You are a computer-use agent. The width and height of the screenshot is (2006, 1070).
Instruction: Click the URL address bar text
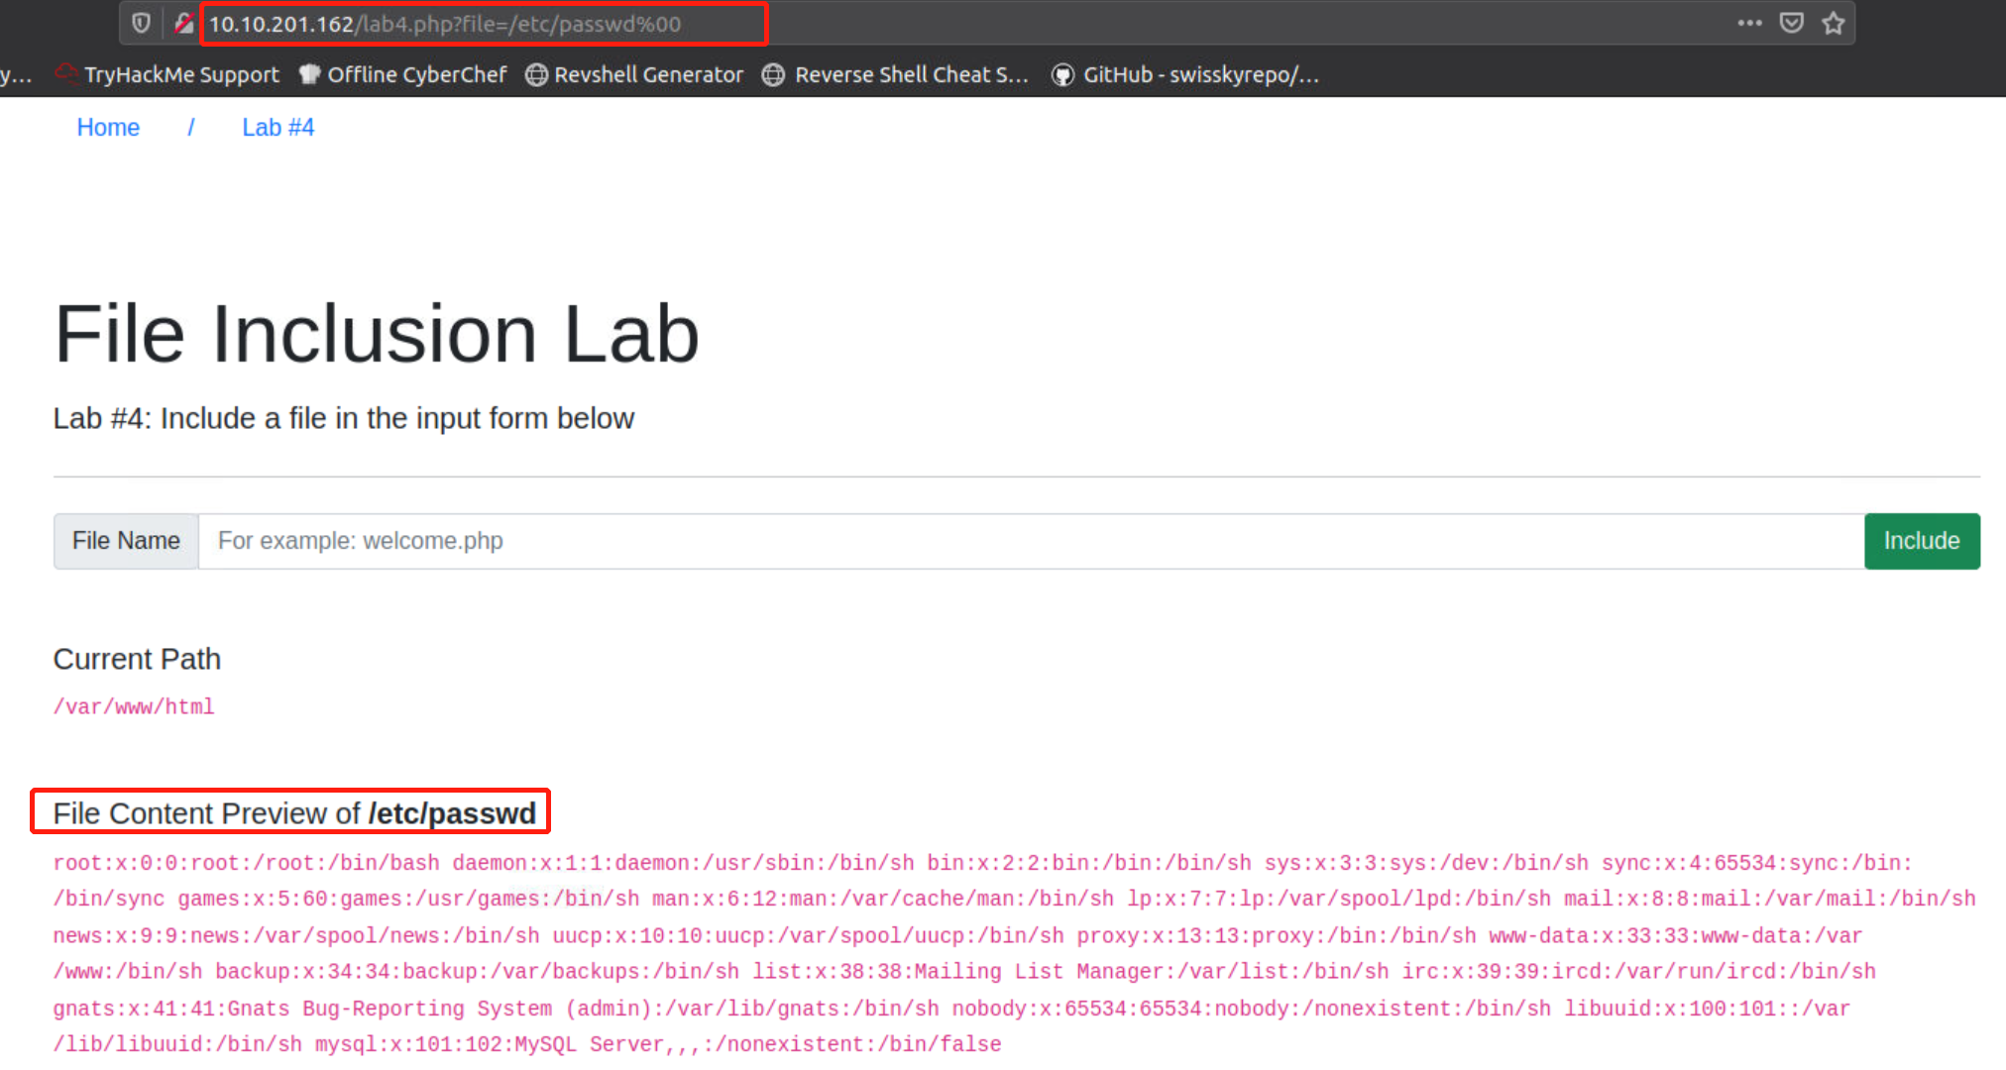(x=444, y=24)
